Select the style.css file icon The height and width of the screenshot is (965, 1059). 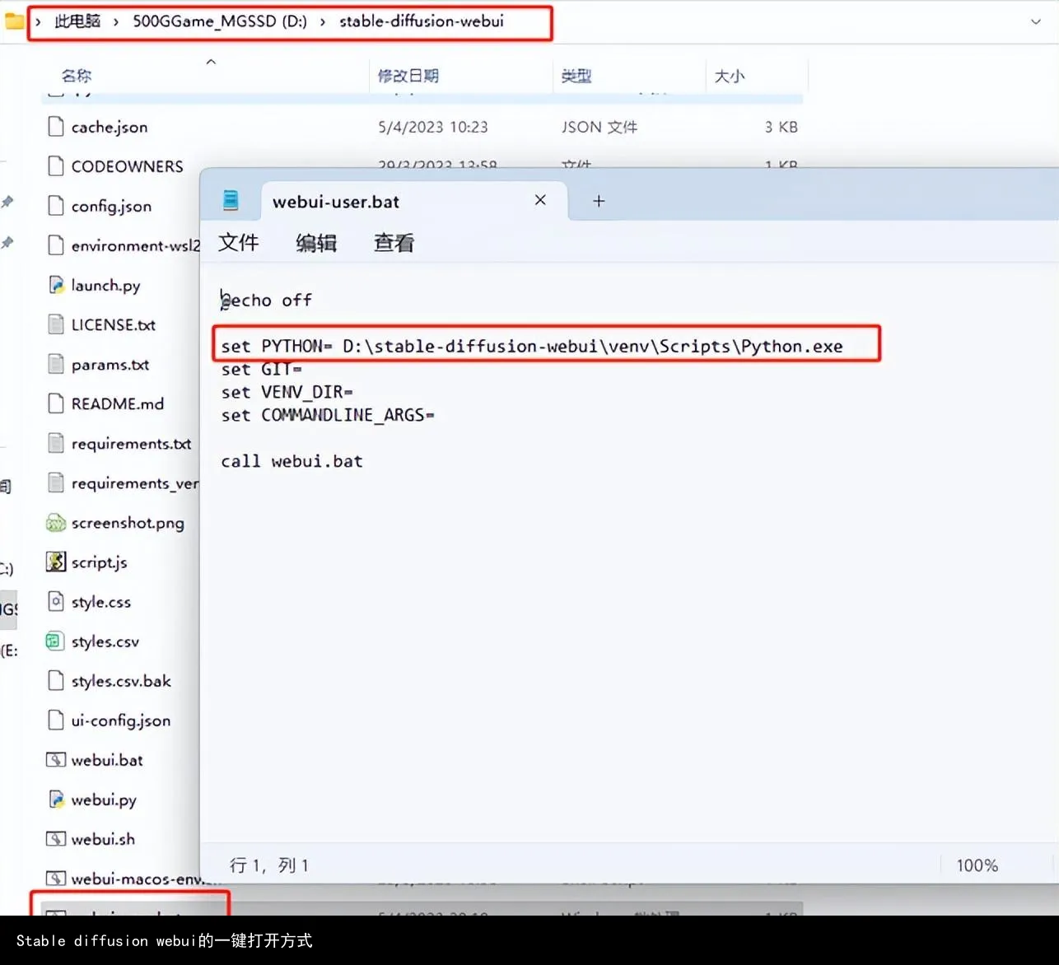pos(56,602)
